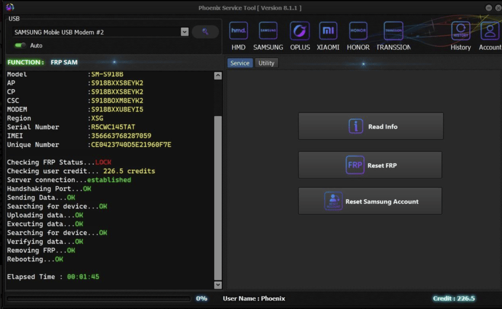Click the User Name : Phoenix status text
This screenshot has width=502, height=309.
point(254,298)
